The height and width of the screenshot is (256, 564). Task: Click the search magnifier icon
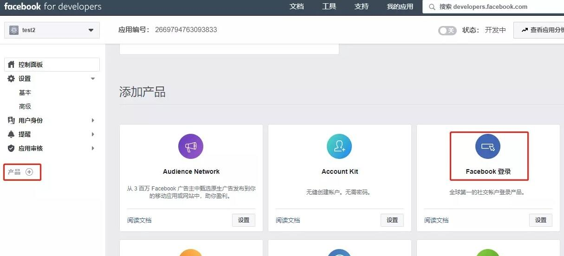[x=432, y=7]
